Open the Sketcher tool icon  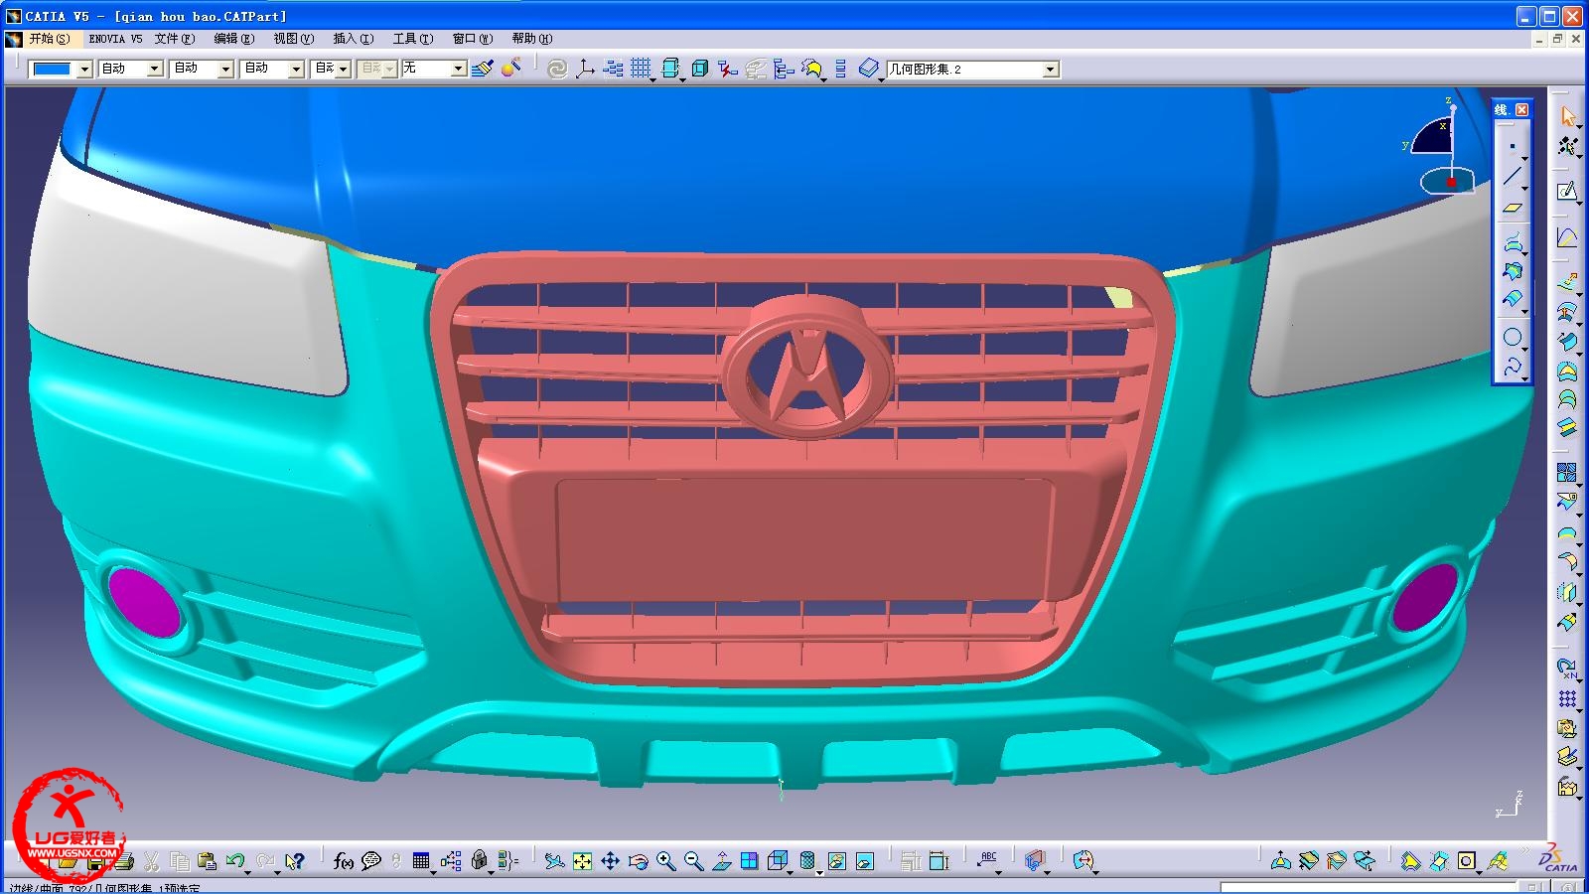tap(1567, 191)
